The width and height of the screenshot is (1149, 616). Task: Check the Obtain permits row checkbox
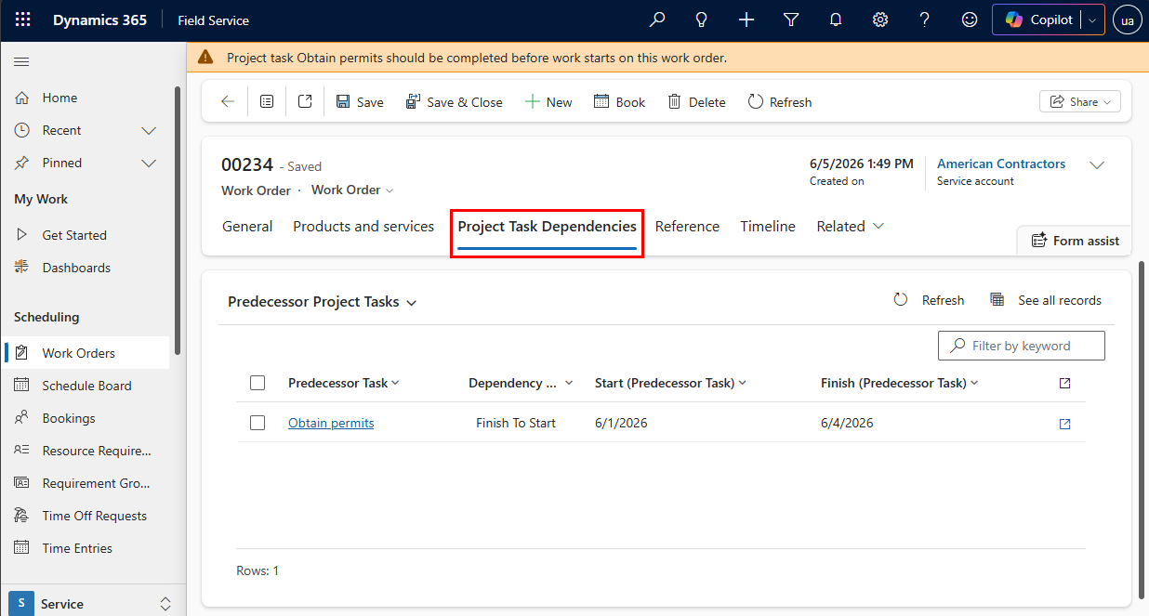[x=258, y=424]
